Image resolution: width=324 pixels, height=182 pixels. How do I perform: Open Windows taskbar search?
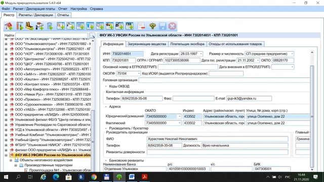(x=18, y=177)
